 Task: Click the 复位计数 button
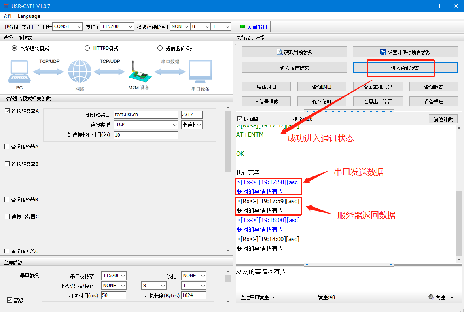443,119
